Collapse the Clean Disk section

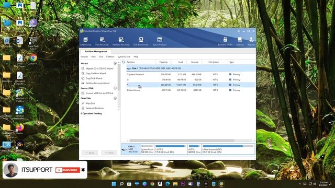[115, 98]
